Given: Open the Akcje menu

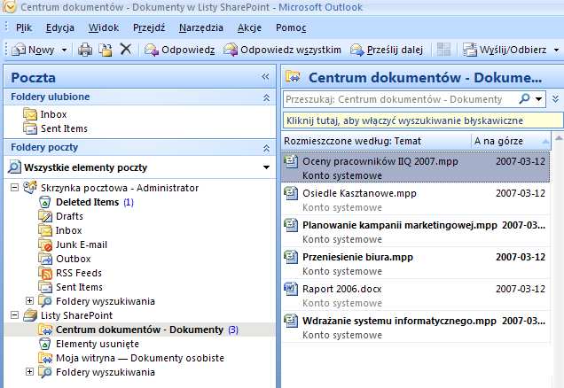Looking at the screenshot, I should [249, 27].
